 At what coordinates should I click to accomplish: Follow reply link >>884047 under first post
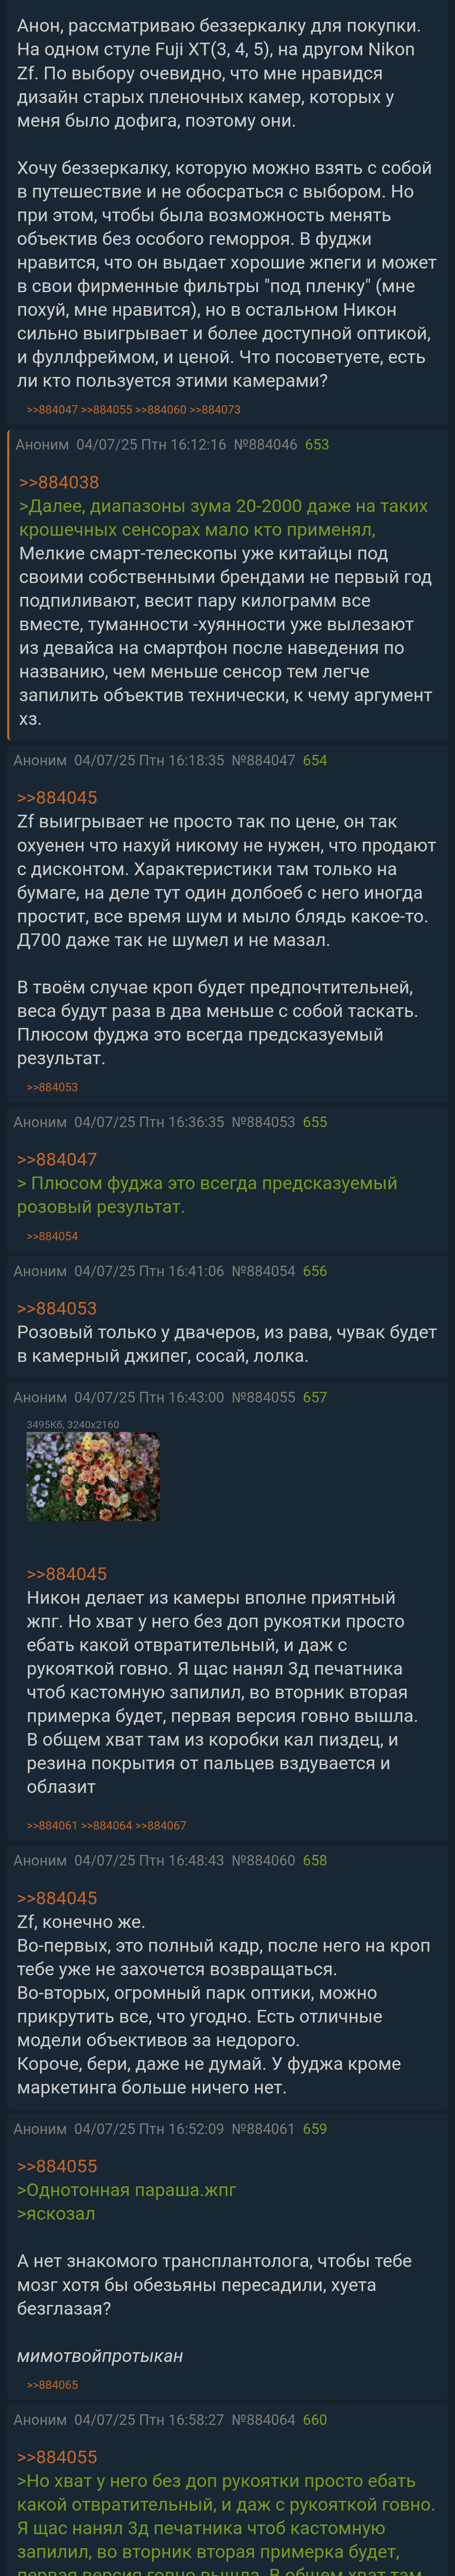52,409
